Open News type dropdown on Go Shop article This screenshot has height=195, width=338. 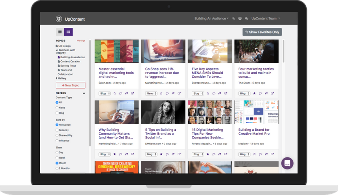coord(151,93)
